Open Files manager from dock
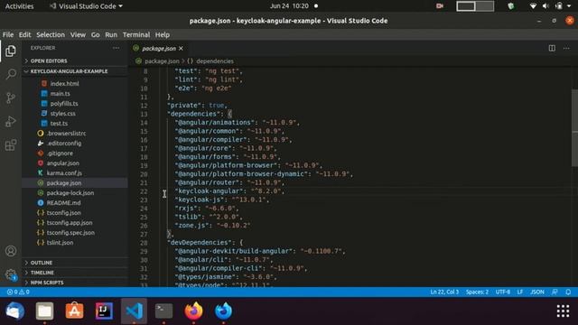Image resolution: width=578 pixels, height=325 pixels. (44, 311)
